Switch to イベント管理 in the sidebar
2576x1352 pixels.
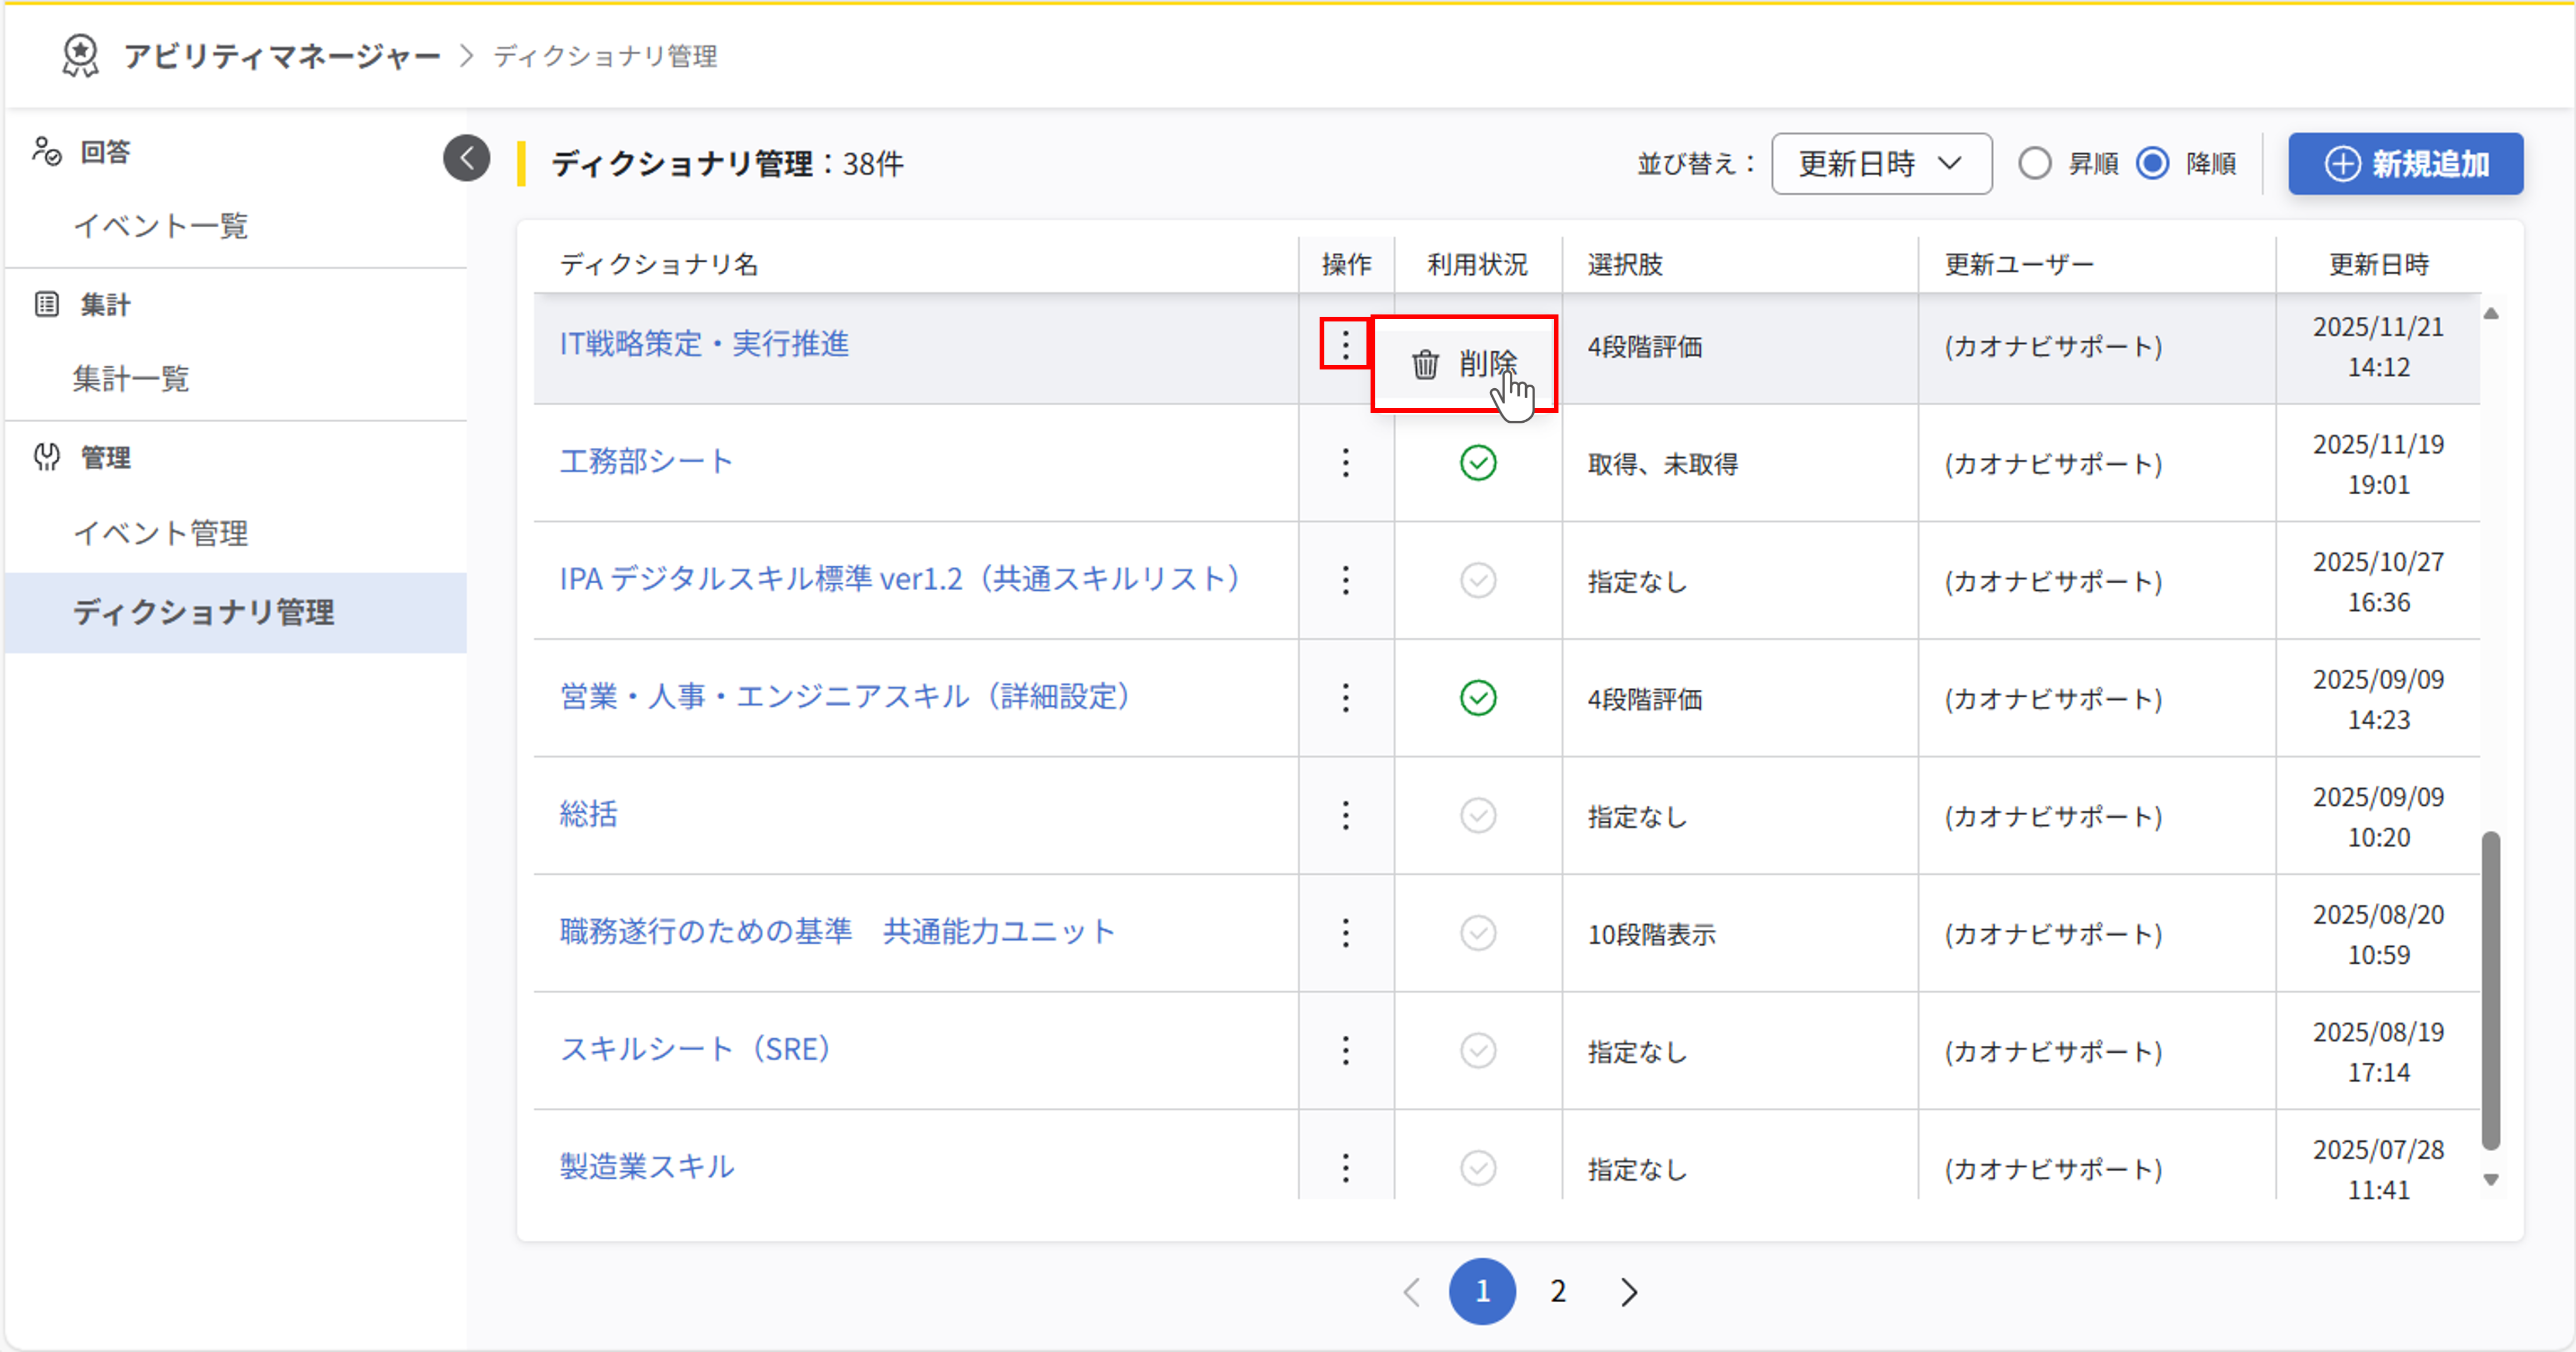[x=163, y=533]
